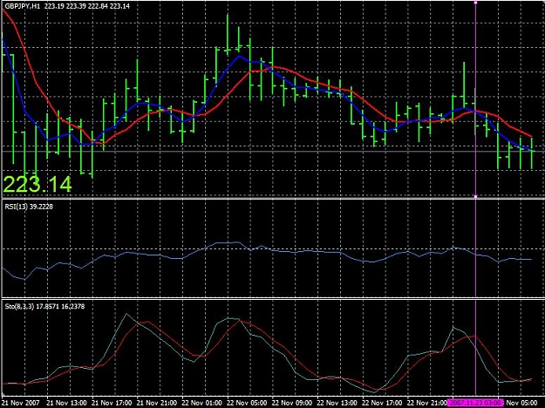Click the 22 Nov 09:00 time axis label

point(292,403)
